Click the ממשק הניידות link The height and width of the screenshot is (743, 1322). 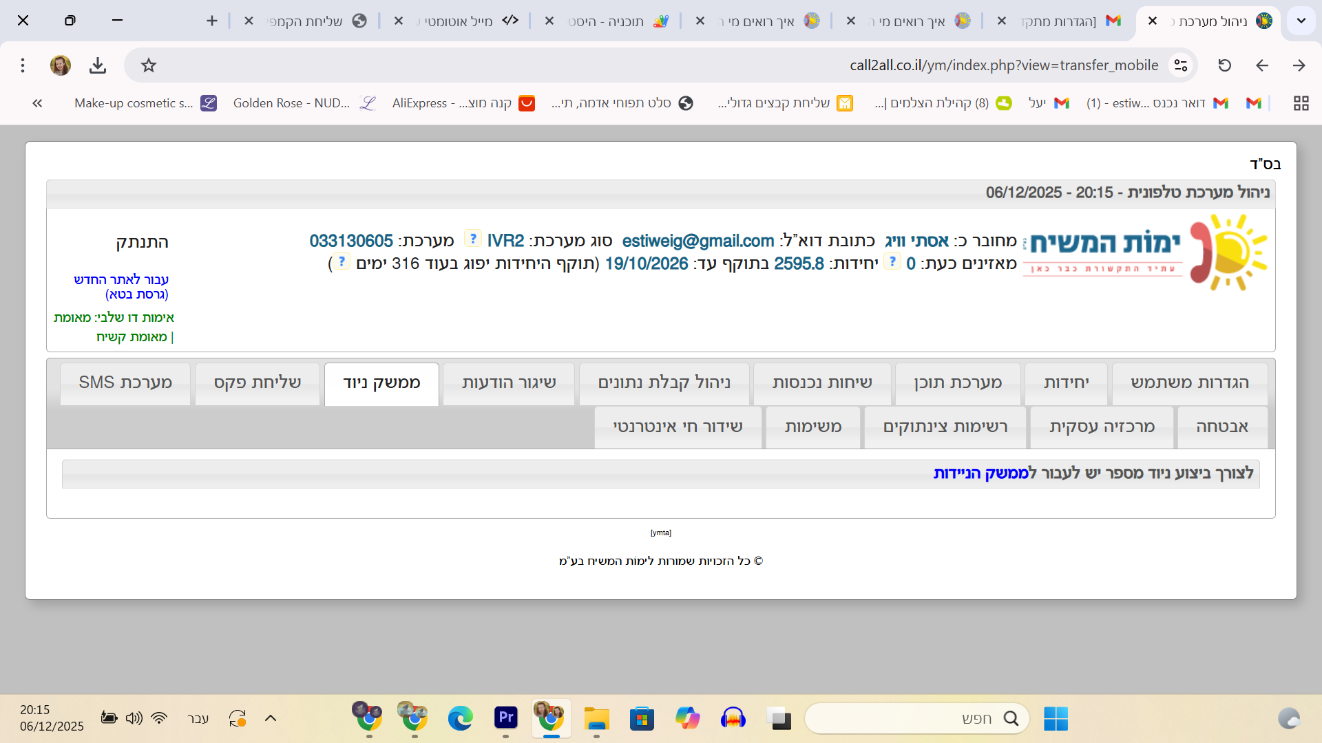(980, 473)
